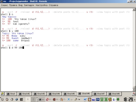
Task: Switch to the Shell #8 tab
Action: [x=114, y=94]
